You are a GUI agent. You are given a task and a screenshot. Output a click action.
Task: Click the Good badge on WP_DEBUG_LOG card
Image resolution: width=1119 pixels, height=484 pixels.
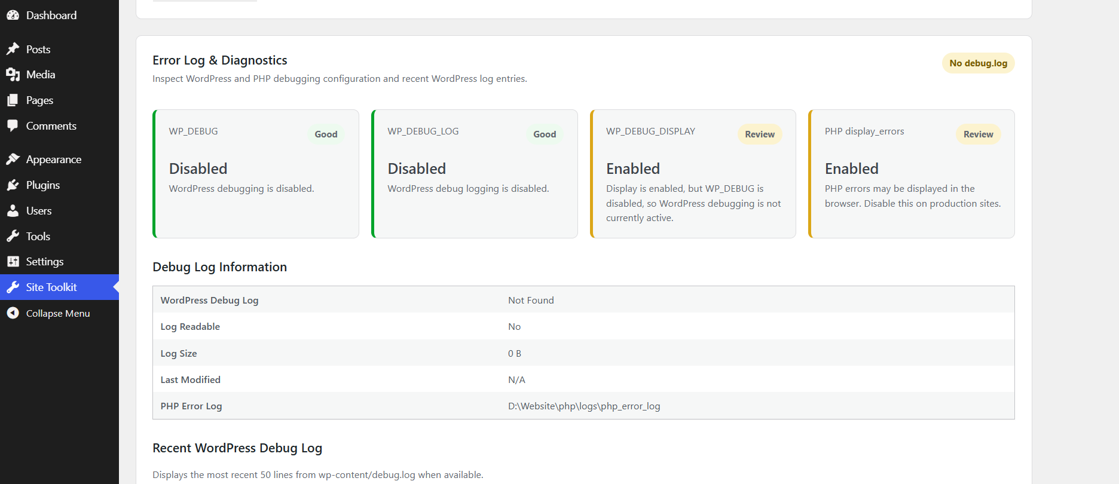(545, 134)
